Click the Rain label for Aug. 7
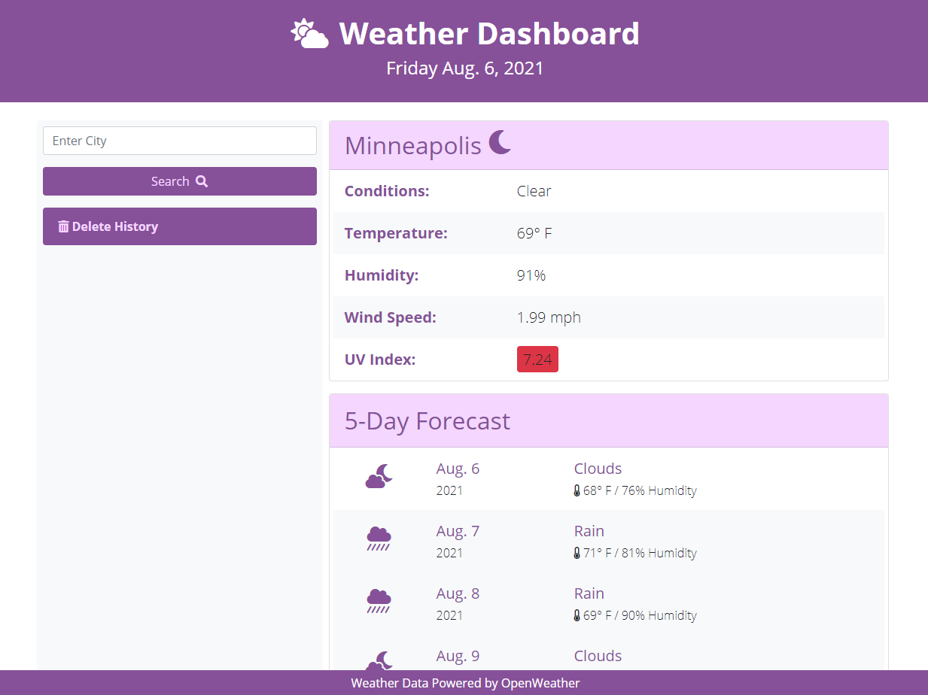 589,530
